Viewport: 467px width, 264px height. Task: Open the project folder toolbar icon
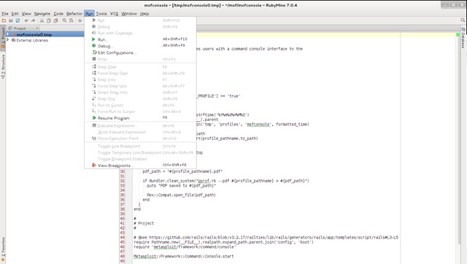click(x=4, y=20)
